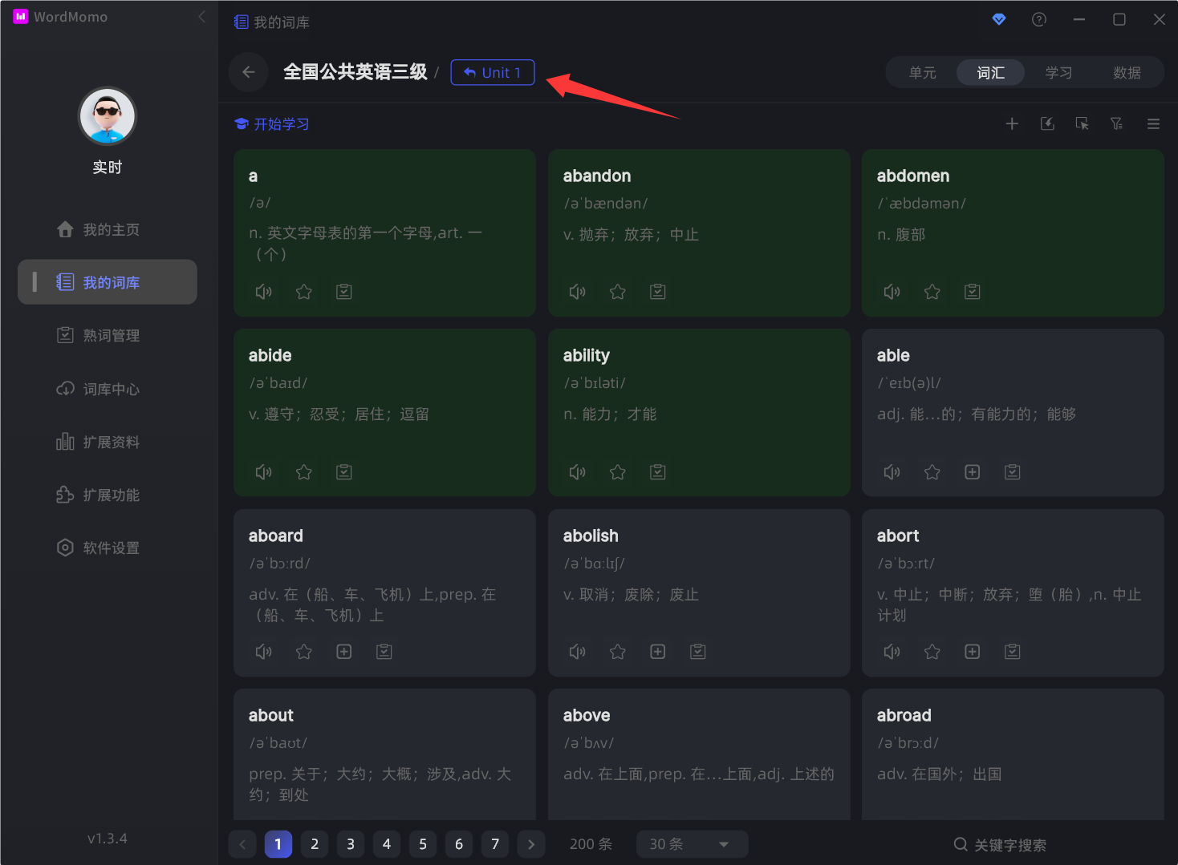Click the 关键字搜索 search field
The width and height of the screenshot is (1178, 865).
click(x=1000, y=845)
